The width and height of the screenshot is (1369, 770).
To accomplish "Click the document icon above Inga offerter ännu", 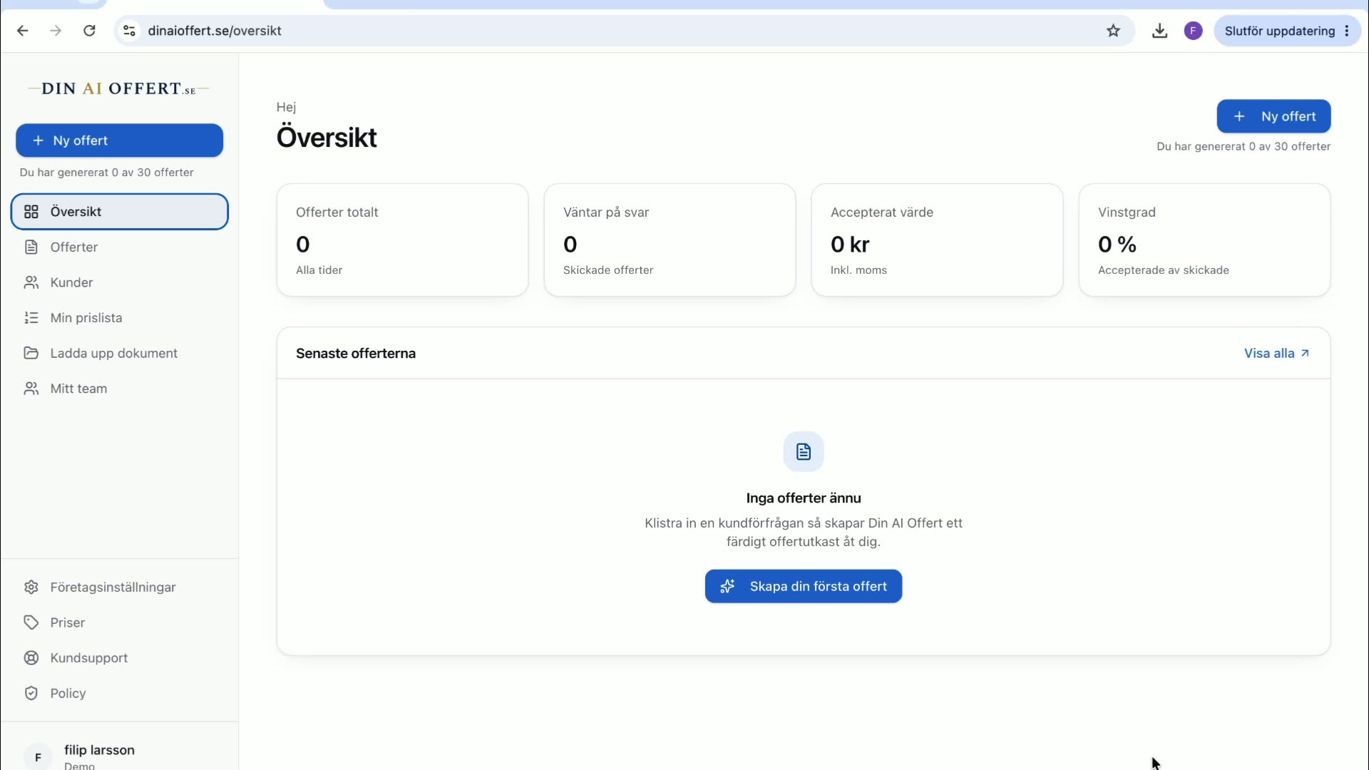I will [x=804, y=451].
